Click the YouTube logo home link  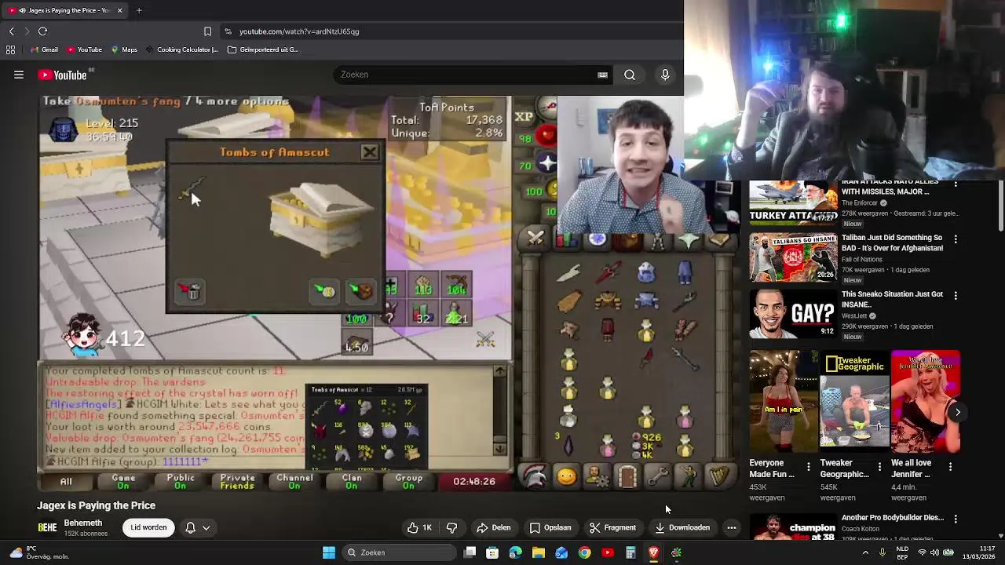(63, 75)
